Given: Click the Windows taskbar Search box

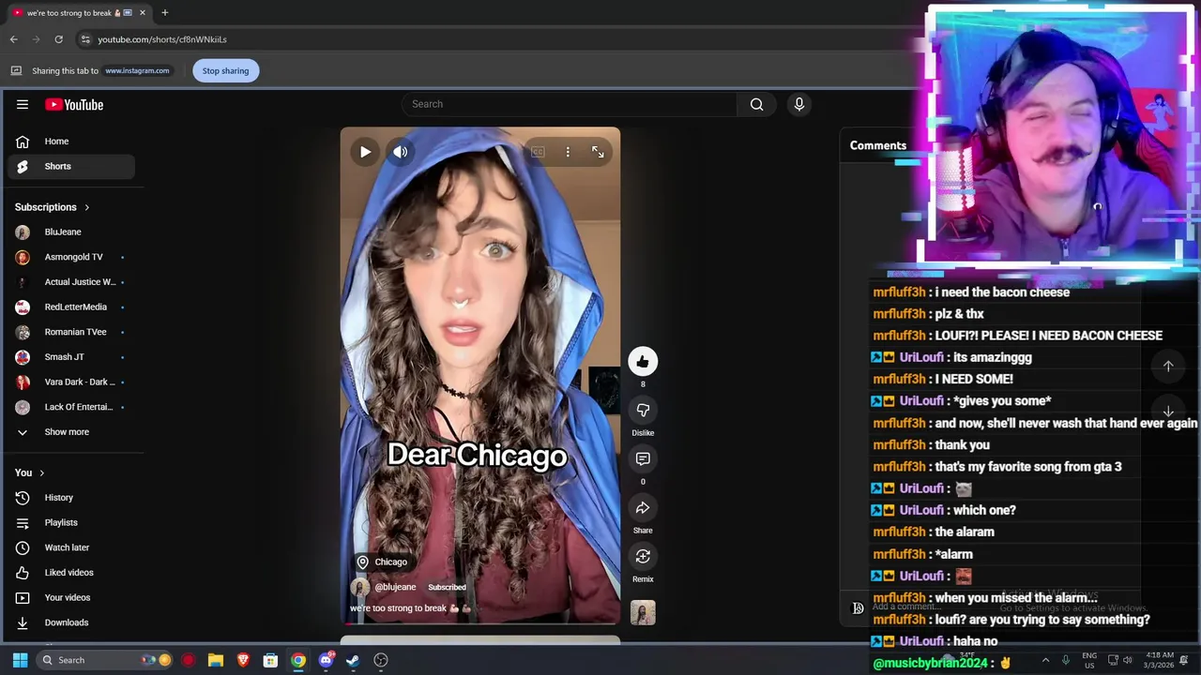Looking at the screenshot, I should click(106, 660).
